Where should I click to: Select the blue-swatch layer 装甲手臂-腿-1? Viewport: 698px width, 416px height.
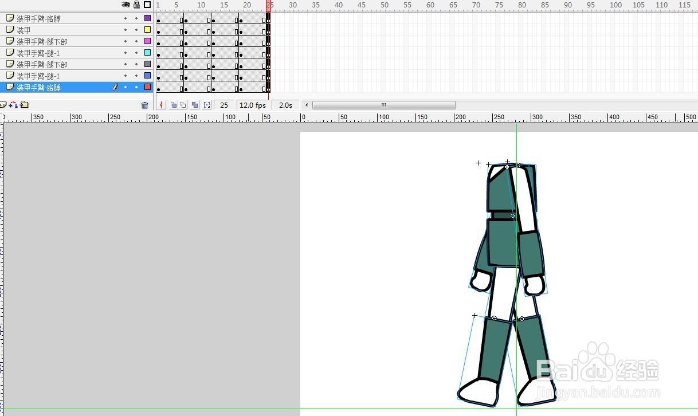(38, 76)
